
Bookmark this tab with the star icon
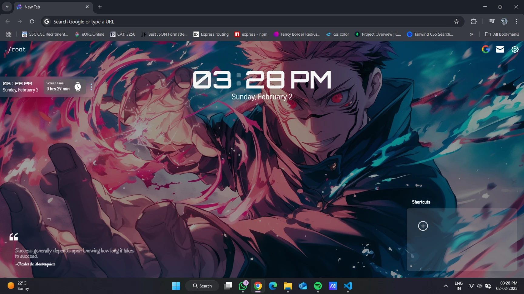click(456, 21)
